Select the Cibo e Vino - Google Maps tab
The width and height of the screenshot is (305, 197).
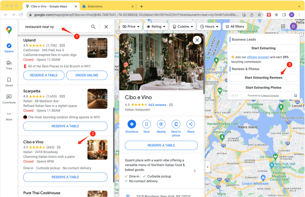[51, 6]
